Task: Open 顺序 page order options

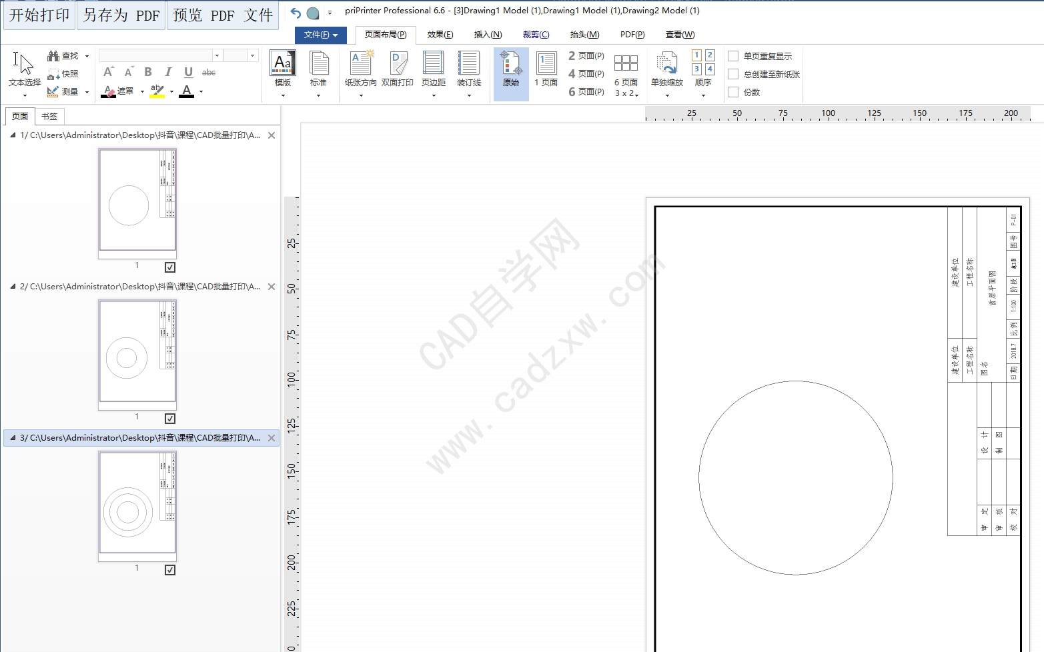Action: (703, 74)
